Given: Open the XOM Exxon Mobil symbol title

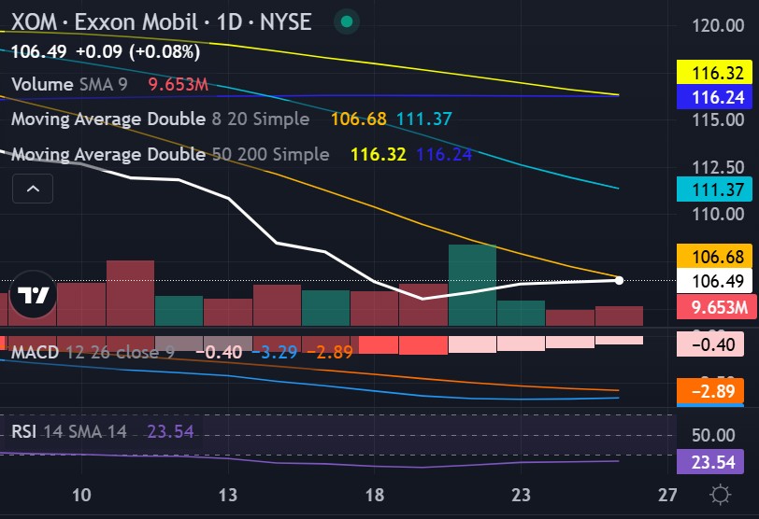Looking at the screenshot, I should pos(161,22).
